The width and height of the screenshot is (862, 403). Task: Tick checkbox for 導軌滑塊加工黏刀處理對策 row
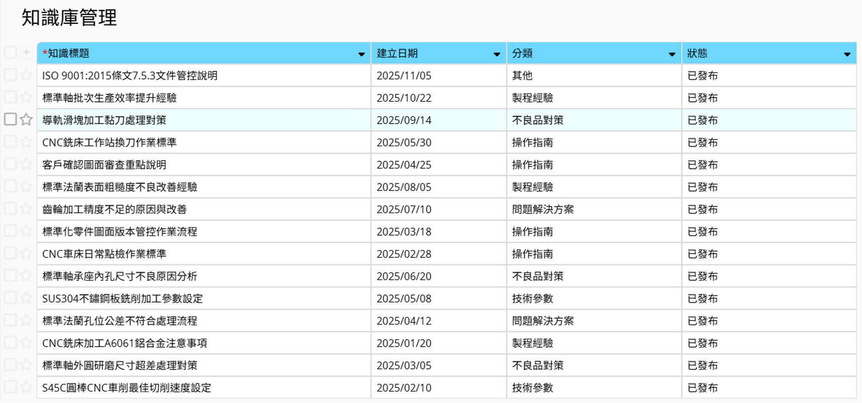[10, 119]
